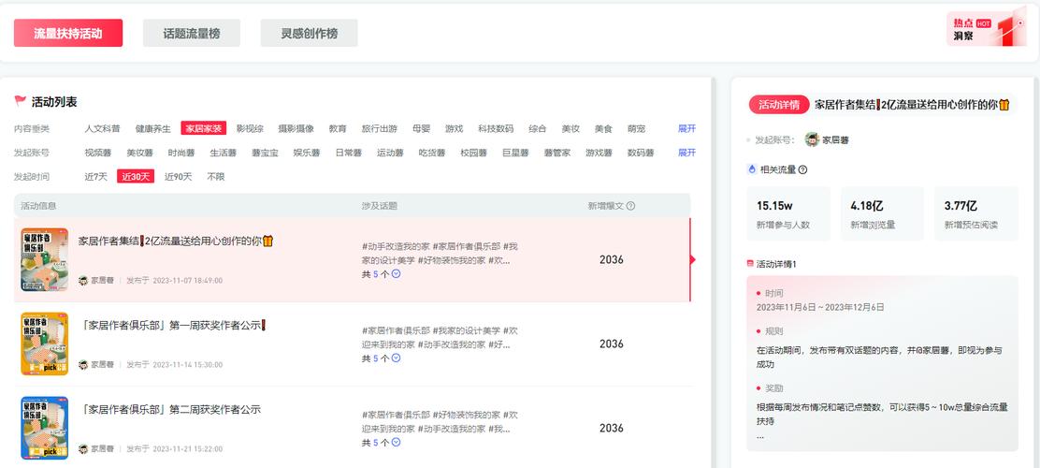Click the 家居薯 avatar in the first activity row

tap(83, 280)
